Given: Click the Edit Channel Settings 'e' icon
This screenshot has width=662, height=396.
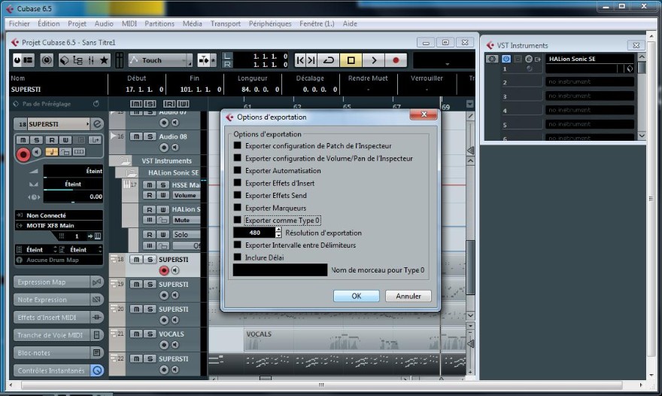Looking at the screenshot, I should click(97, 123).
